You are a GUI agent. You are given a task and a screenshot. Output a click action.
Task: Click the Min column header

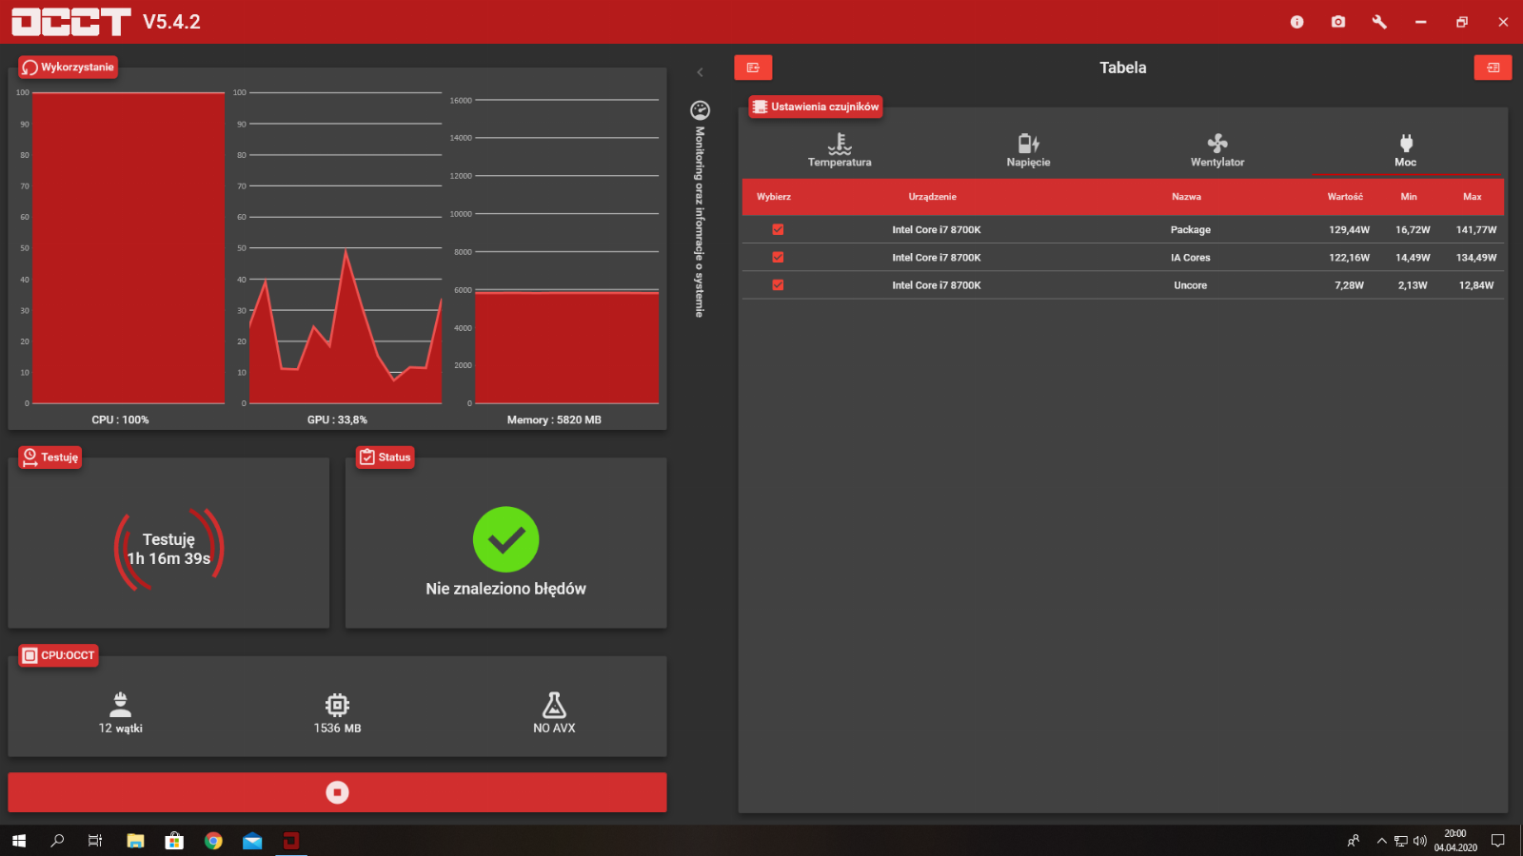click(1409, 197)
